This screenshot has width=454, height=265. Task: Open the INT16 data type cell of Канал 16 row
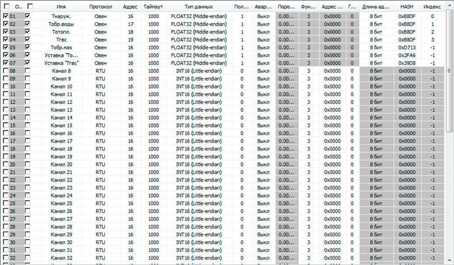199,133
